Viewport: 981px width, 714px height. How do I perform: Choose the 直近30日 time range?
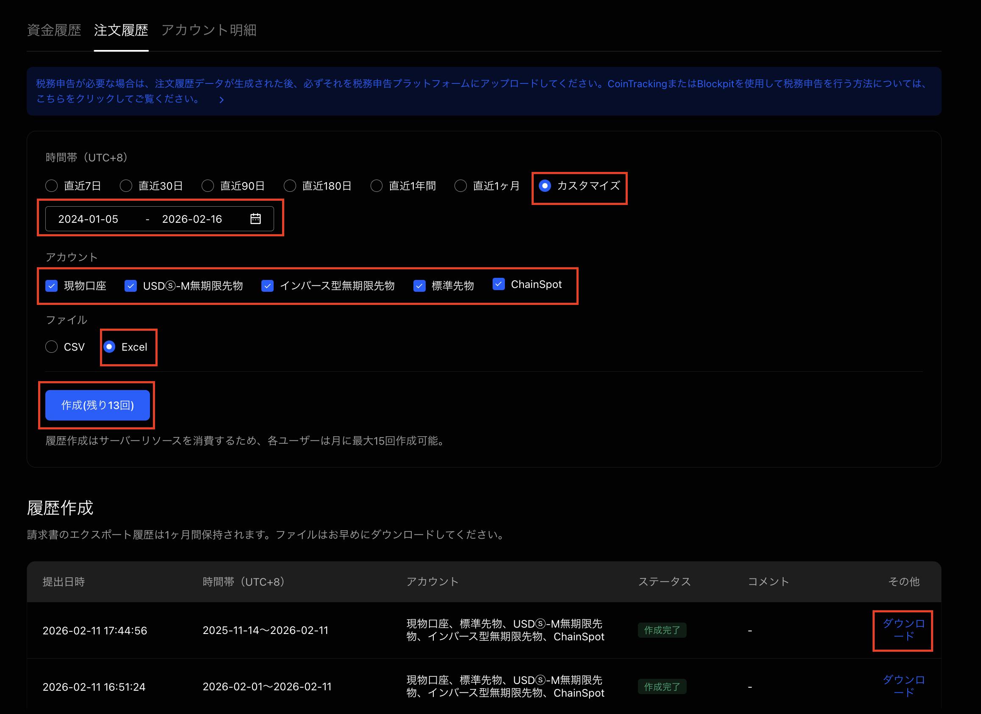point(126,186)
